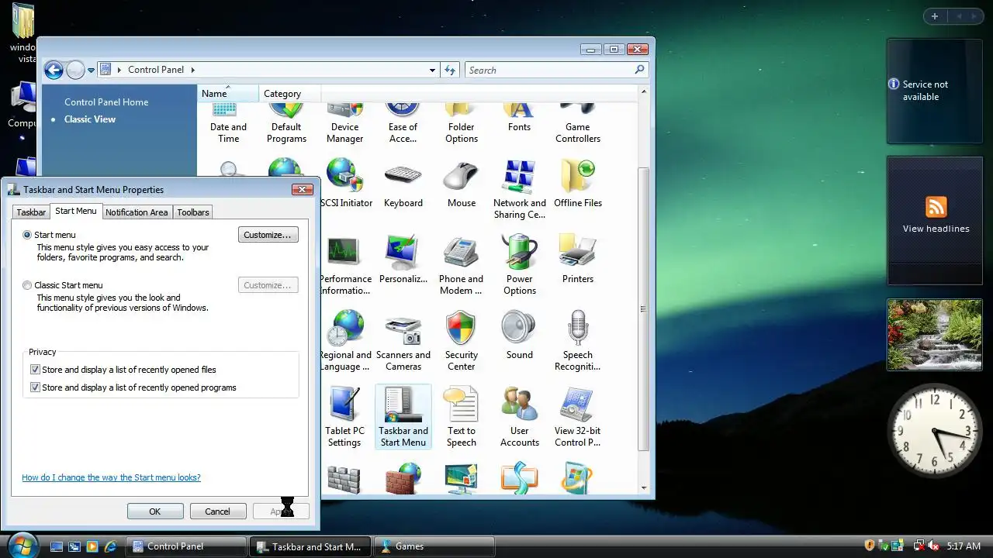Select Classic View in sidebar
Viewport: 993px width, 558px height.
point(90,119)
